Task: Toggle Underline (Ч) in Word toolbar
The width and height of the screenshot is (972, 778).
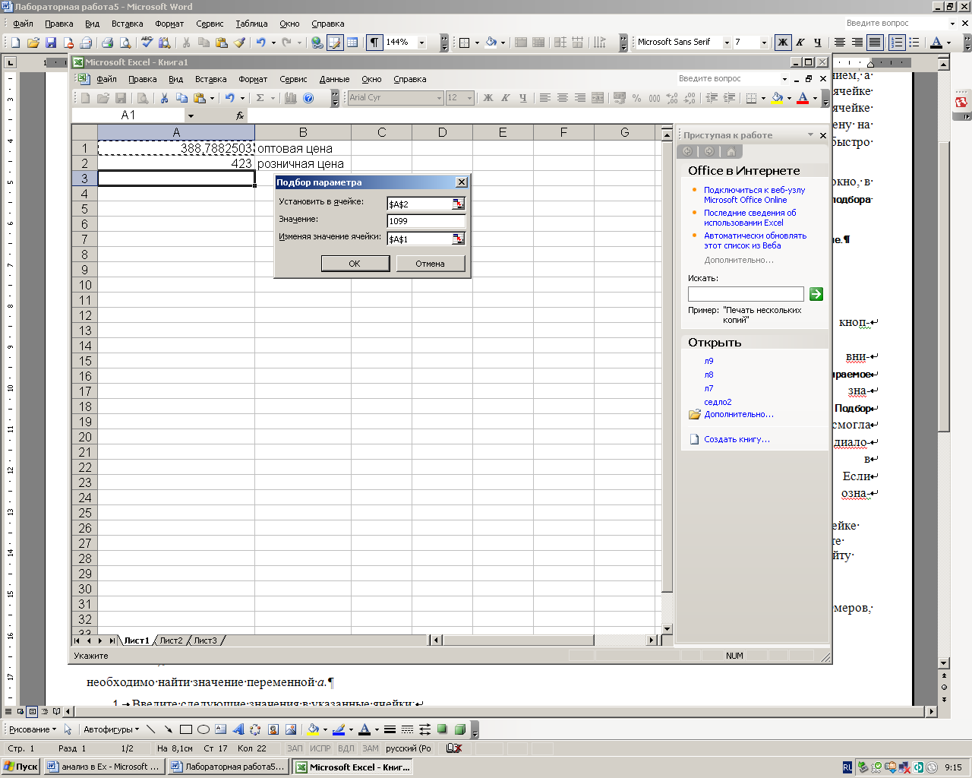Action: click(x=818, y=43)
